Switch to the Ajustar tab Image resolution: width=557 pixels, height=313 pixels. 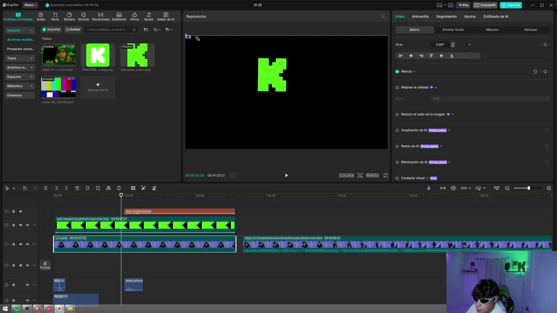click(470, 17)
